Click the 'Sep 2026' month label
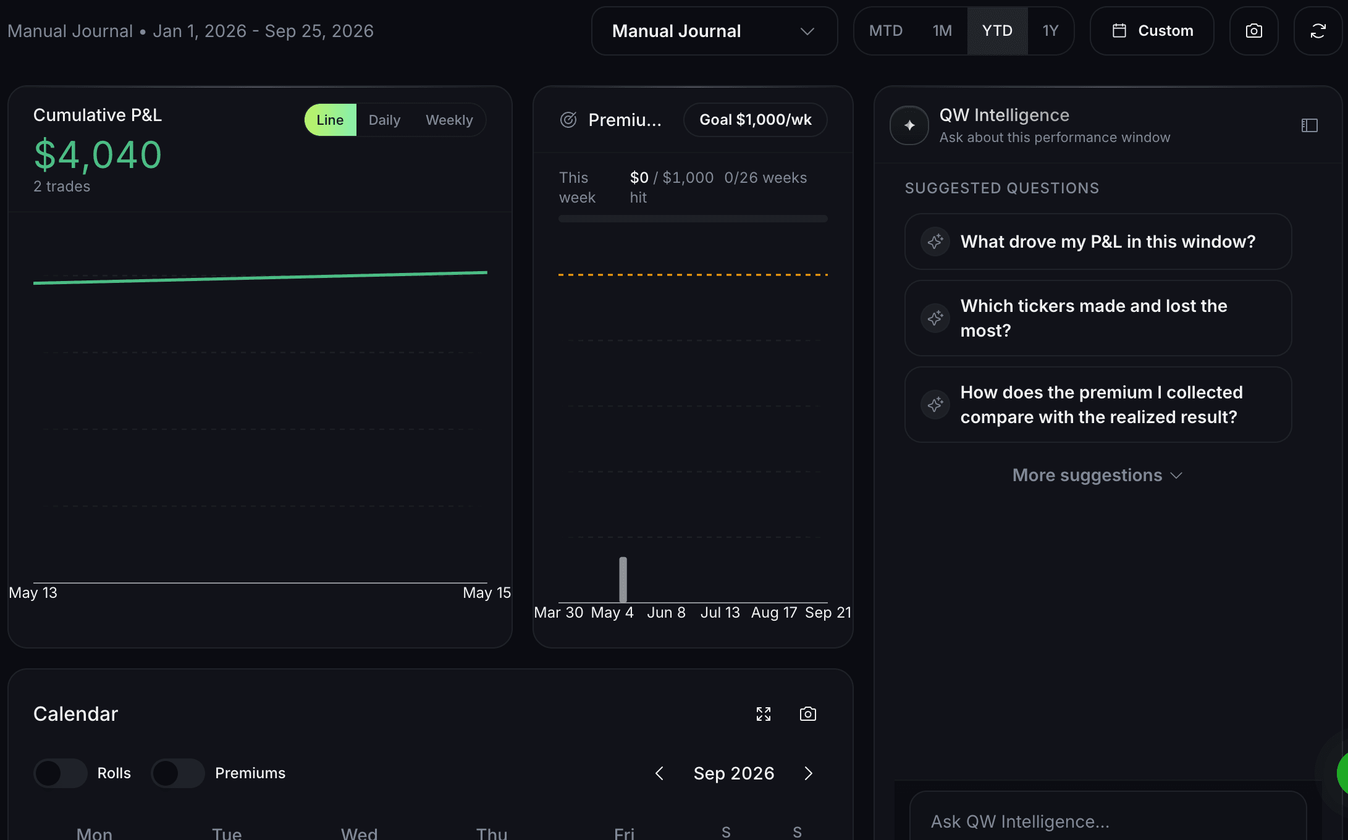This screenshot has width=1348, height=840. pyautogui.click(x=733, y=773)
